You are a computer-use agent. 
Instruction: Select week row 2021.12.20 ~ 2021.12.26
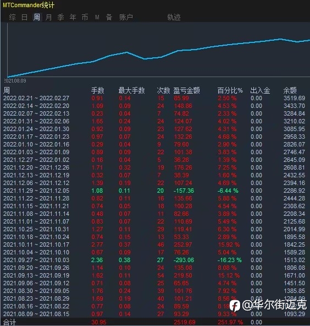click(x=154, y=167)
